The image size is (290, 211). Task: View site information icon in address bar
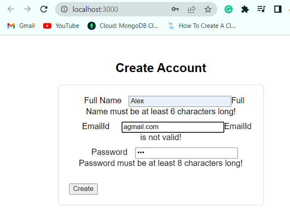tap(64, 9)
